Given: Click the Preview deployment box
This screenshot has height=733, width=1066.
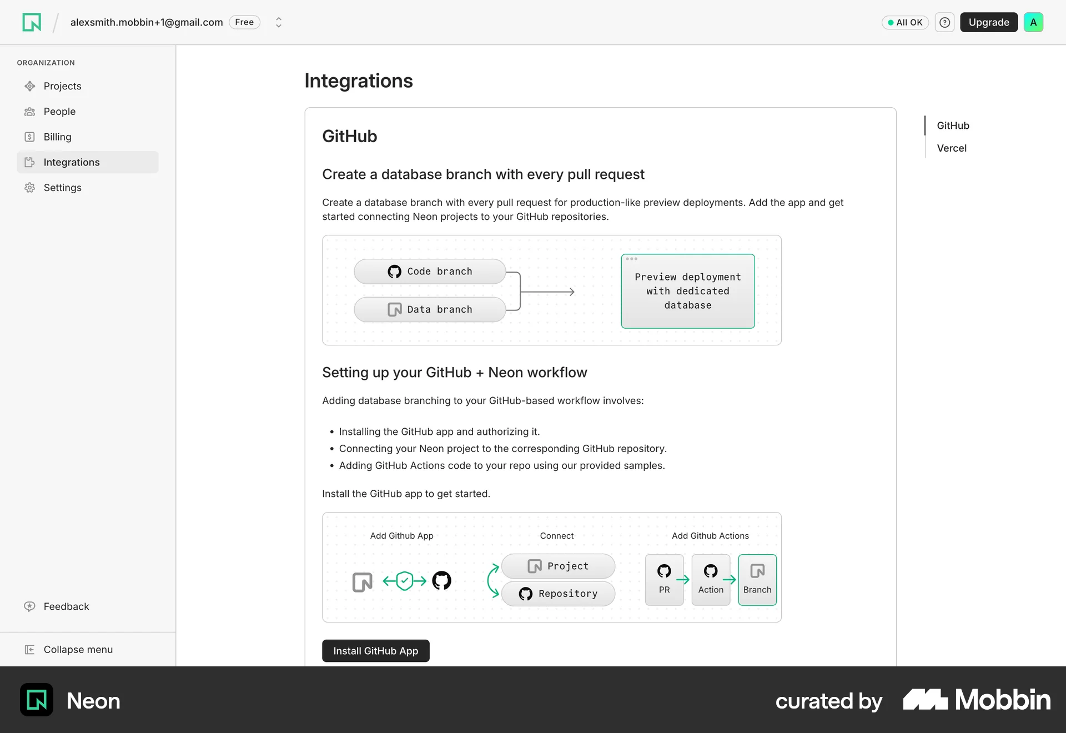Looking at the screenshot, I should click(x=688, y=291).
